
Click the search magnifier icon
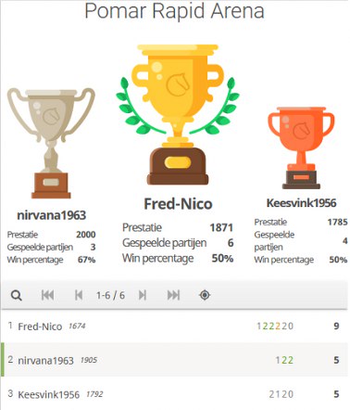17,295
